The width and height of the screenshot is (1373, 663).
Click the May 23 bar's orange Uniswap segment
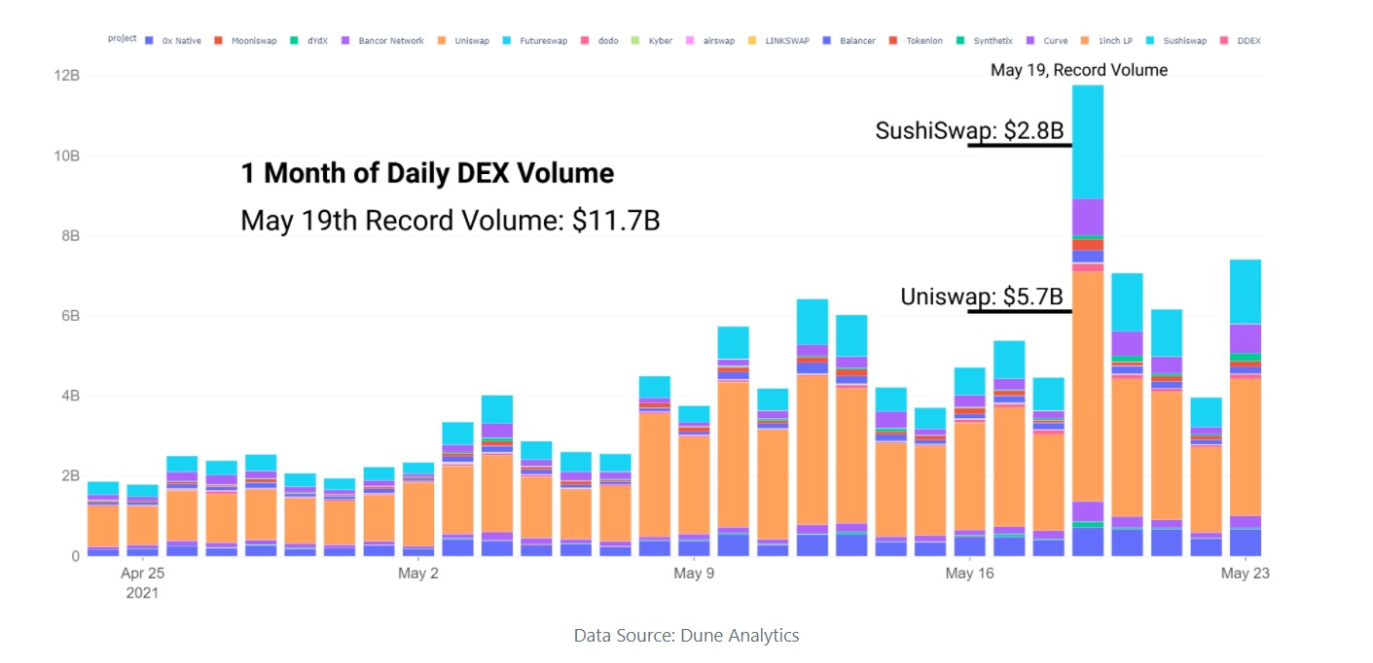[1247, 445]
